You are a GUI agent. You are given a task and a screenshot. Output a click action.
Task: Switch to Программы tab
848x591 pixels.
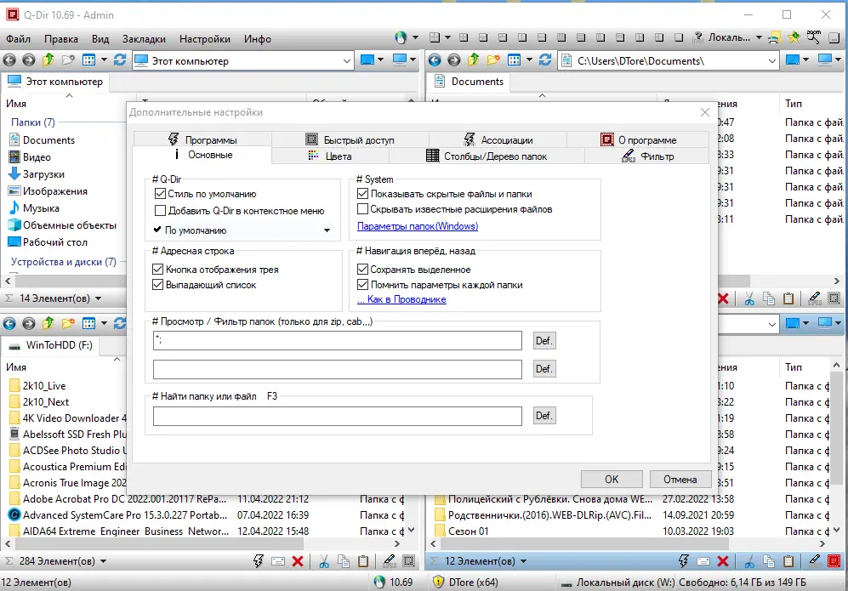click(202, 139)
